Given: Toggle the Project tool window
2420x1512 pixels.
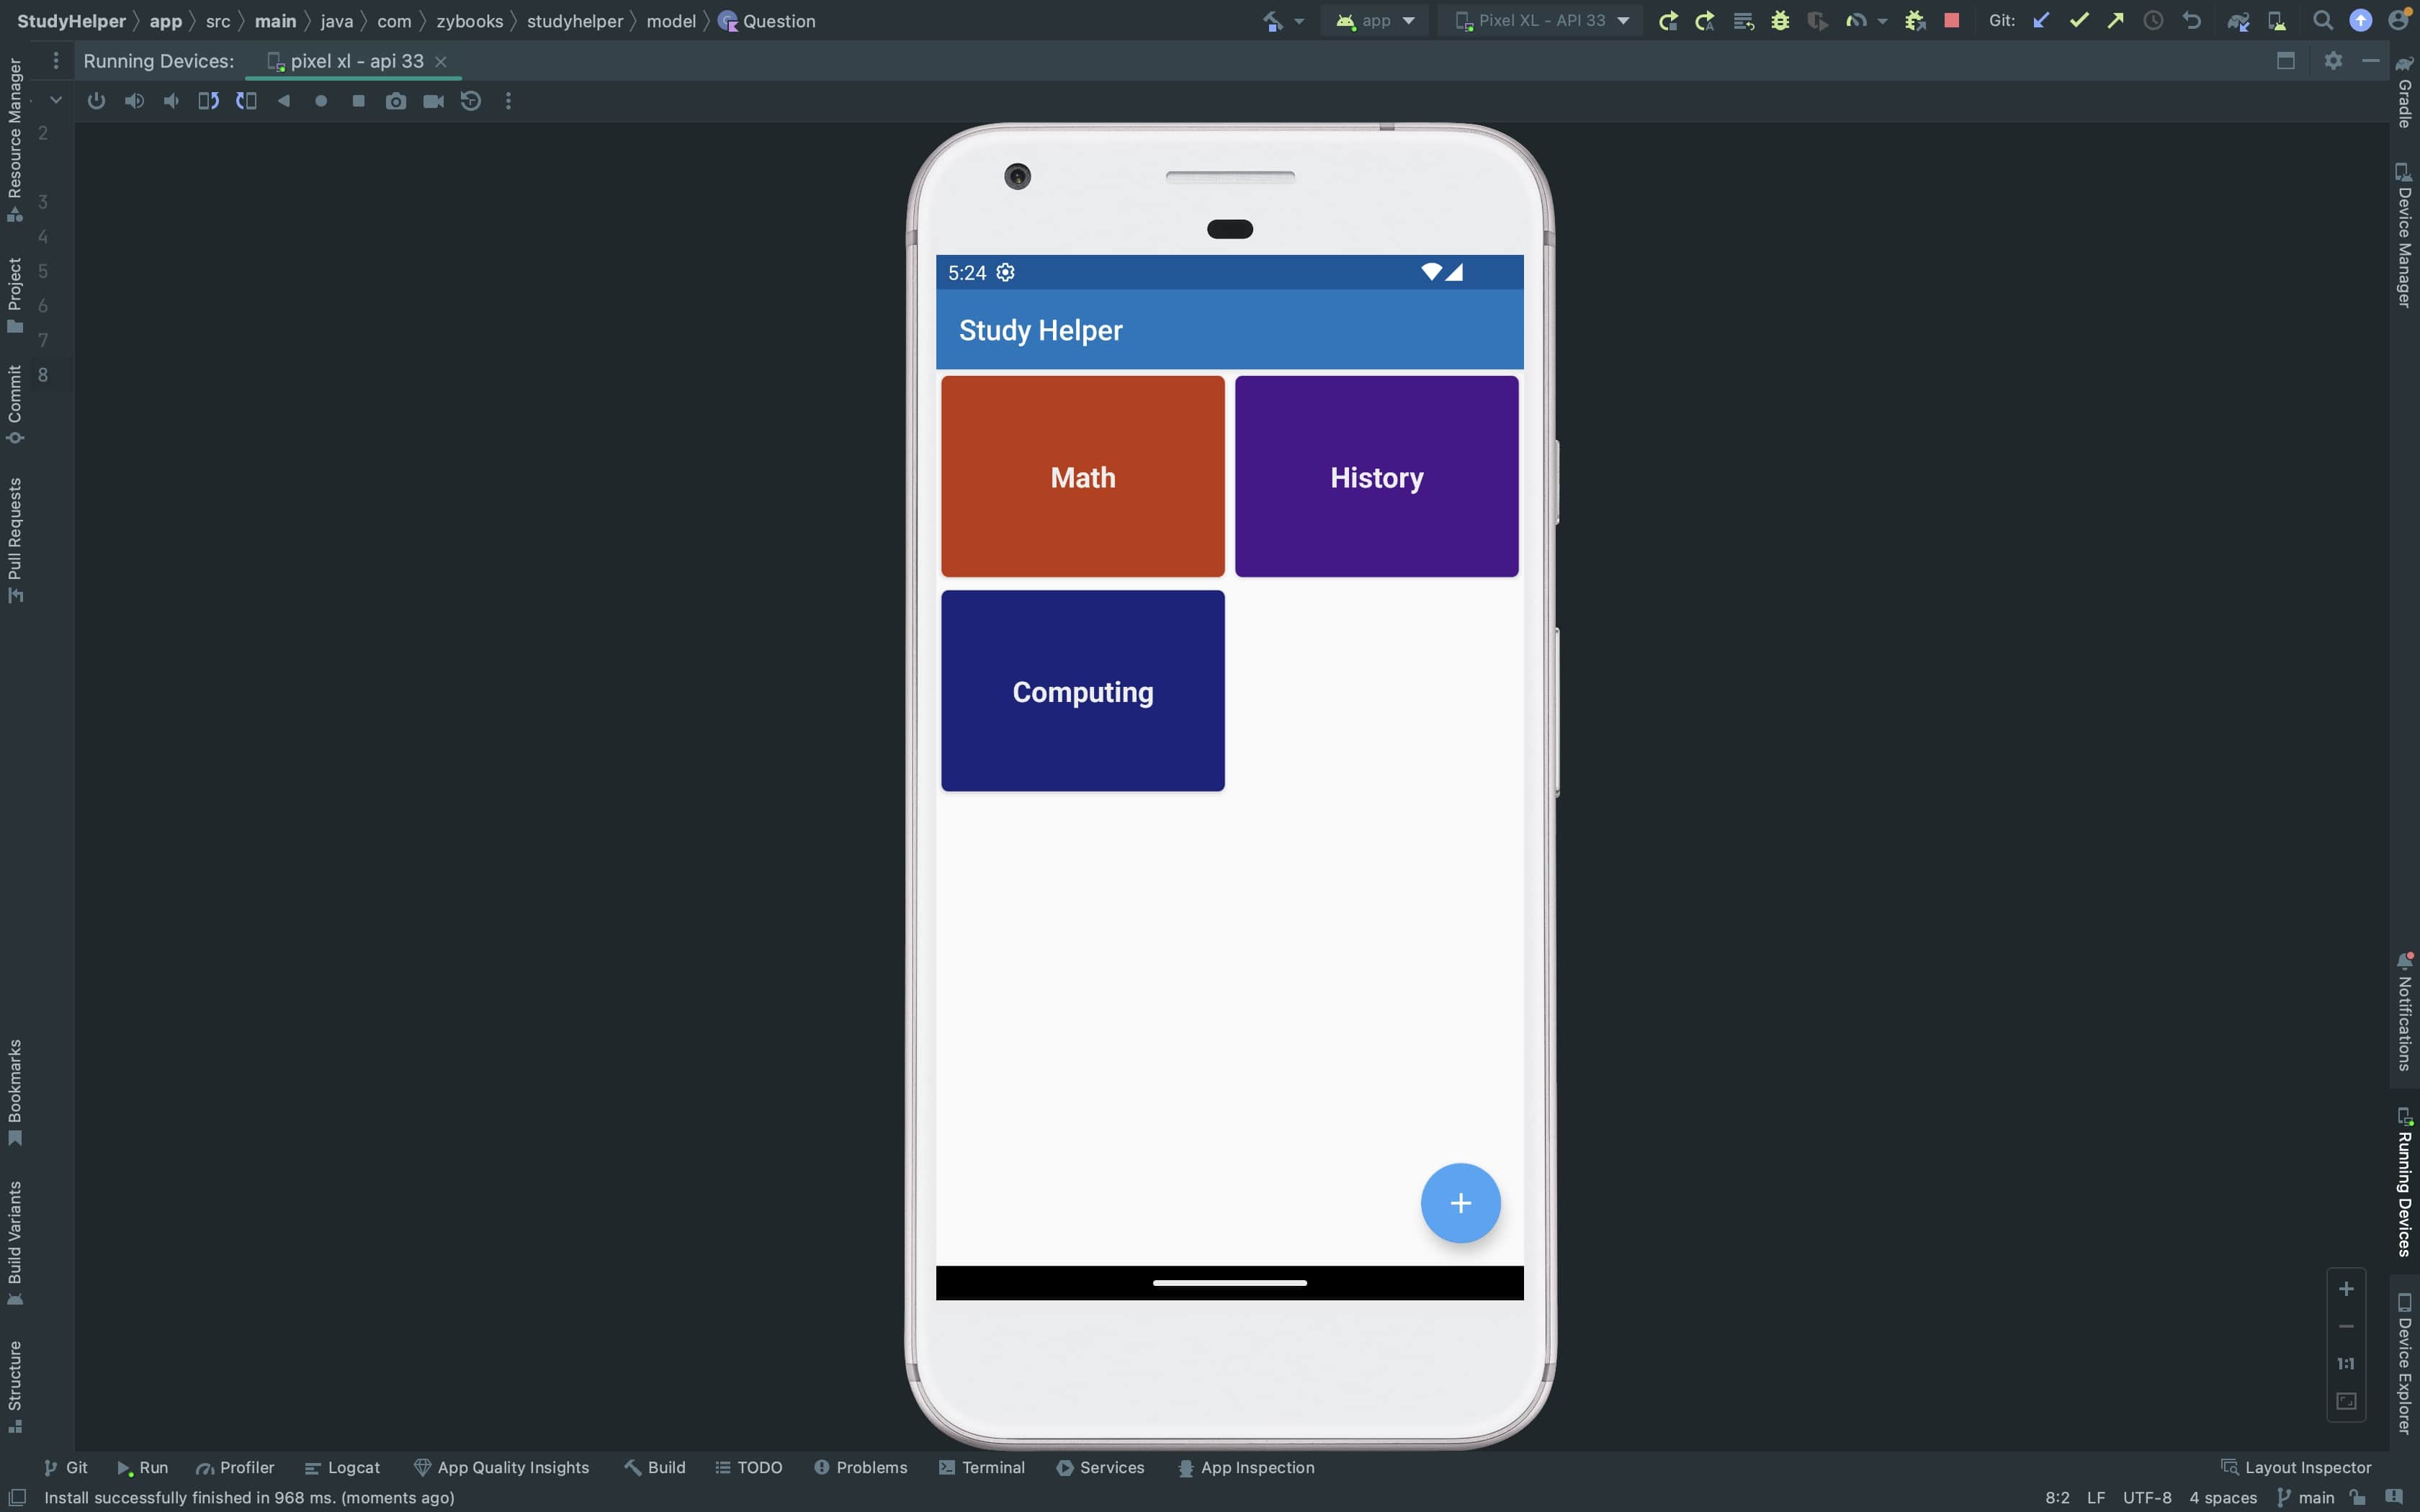Looking at the screenshot, I should pos(15,295).
